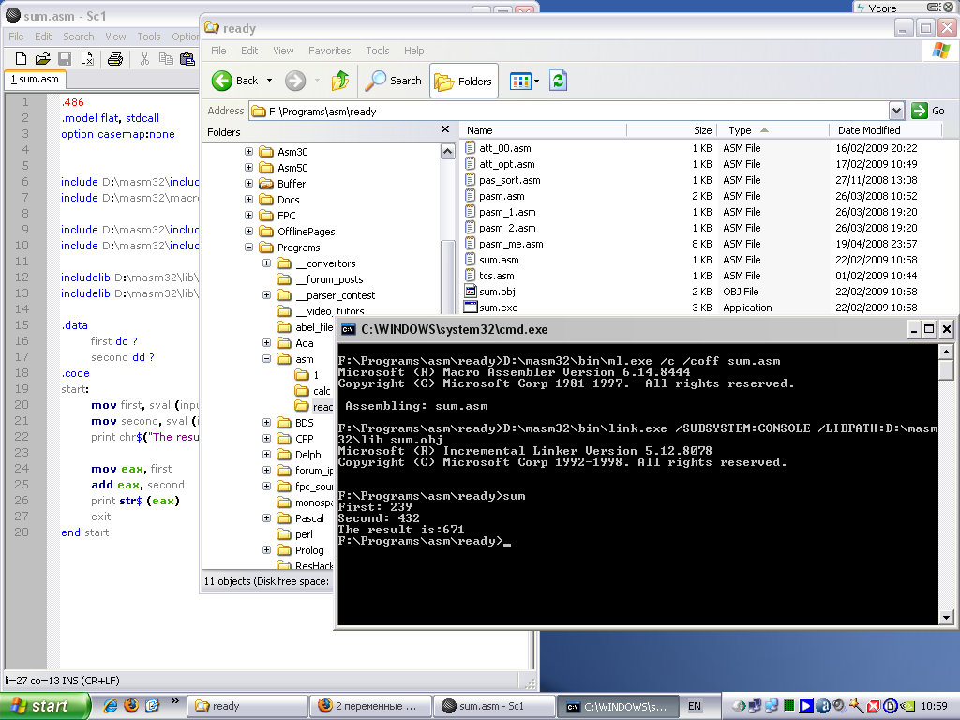Sort files by Date Modified column header
The image size is (960, 720).
pos(868,130)
